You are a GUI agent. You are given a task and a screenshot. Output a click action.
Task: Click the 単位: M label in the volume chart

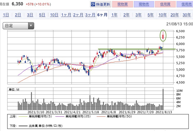(14, 90)
